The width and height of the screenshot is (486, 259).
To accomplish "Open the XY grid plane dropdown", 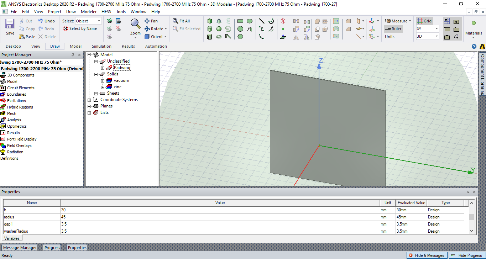I will pos(437,29).
